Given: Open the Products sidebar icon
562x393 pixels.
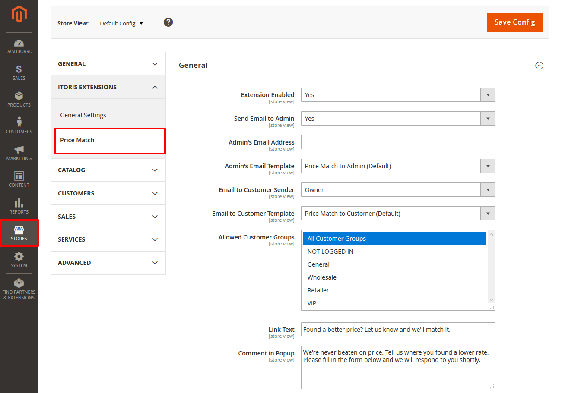Looking at the screenshot, I should (19, 99).
